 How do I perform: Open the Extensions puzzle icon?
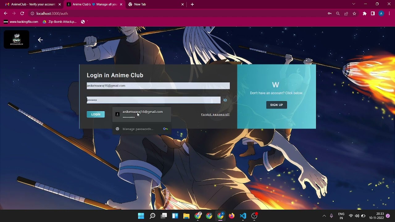click(x=365, y=14)
